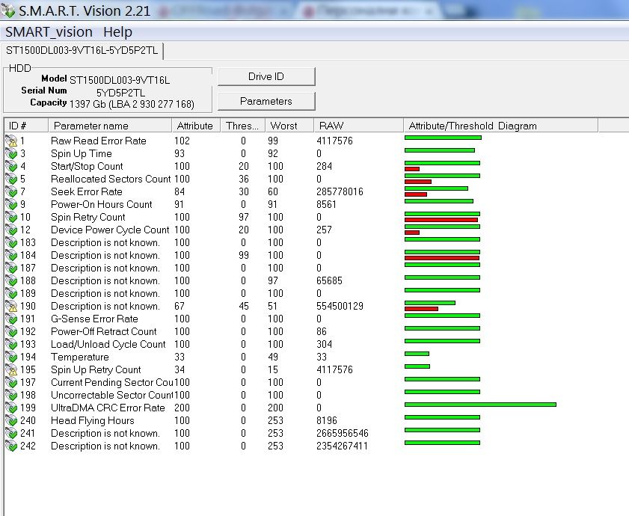Click the Attribute column header
The height and width of the screenshot is (516, 629).
(196, 126)
